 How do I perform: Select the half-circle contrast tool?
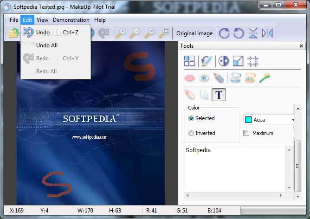point(224,61)
